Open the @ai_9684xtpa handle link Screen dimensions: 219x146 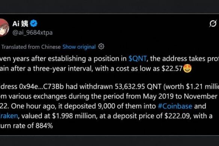click(33, 33)
